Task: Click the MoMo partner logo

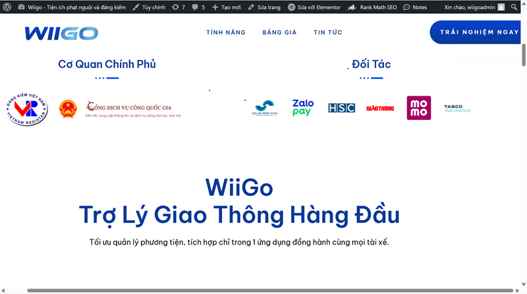Action: tap(418, 107)
